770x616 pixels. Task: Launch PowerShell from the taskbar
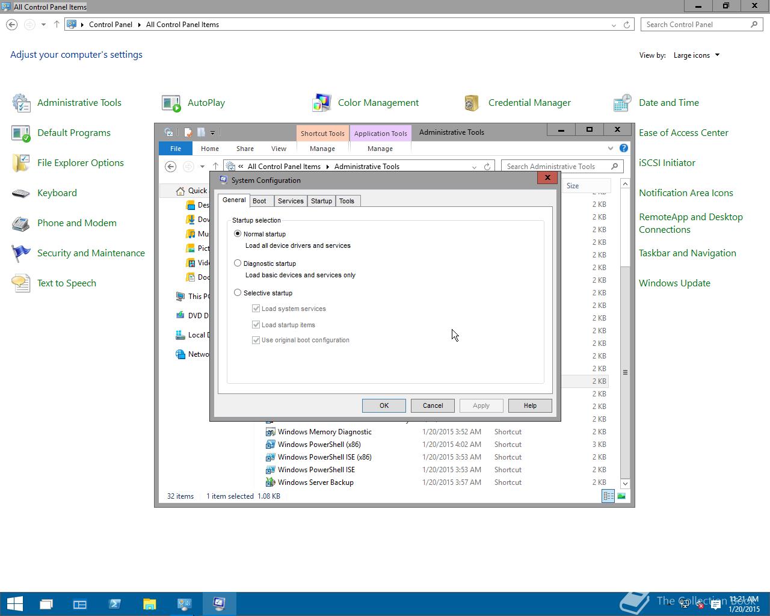click(x=114, y=604)
